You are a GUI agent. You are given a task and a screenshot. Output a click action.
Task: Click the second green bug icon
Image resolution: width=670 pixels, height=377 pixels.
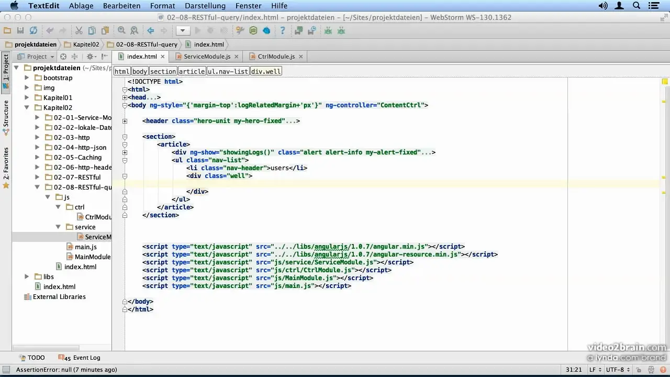click(x=341, y=31)
